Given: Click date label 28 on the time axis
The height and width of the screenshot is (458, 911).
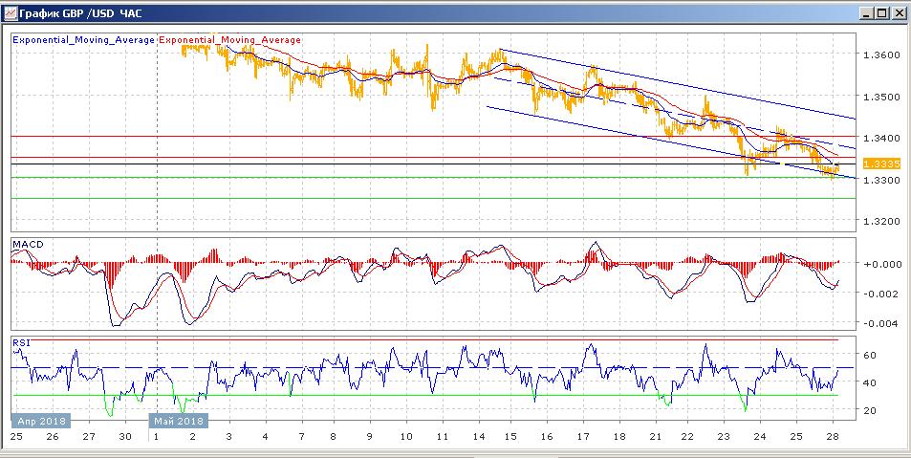Looking at the screenshot, I should 833,437.
